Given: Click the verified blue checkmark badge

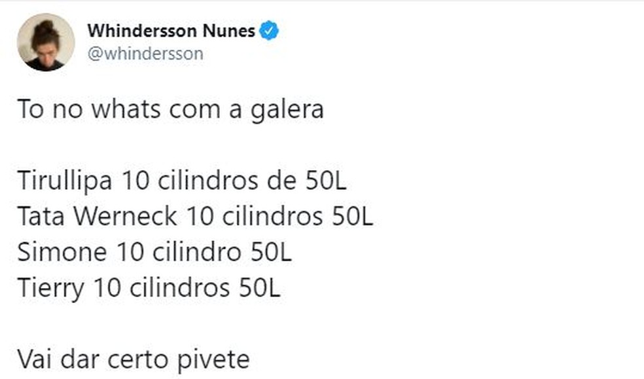Looking at the screenshot, I should click(269, 31).
